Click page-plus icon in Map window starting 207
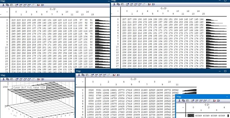The image size is (230, 118). click(x=128, y=4)
